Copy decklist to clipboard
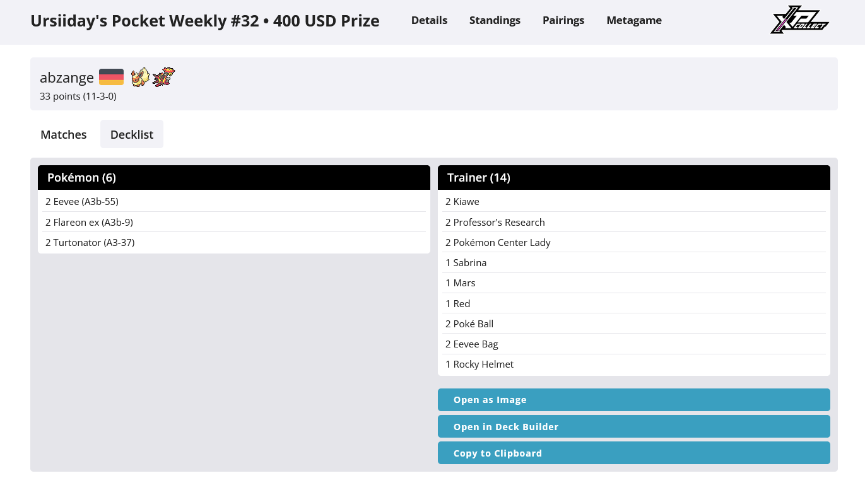865x478 pixels. [x=634, y=453]
